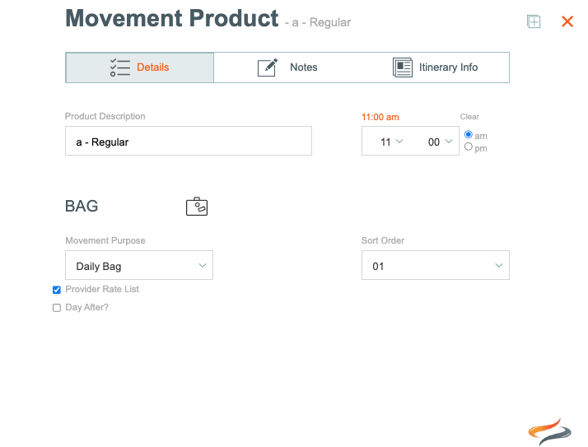Click the Sort Order label
588x447 pixels.
point(383,240)
